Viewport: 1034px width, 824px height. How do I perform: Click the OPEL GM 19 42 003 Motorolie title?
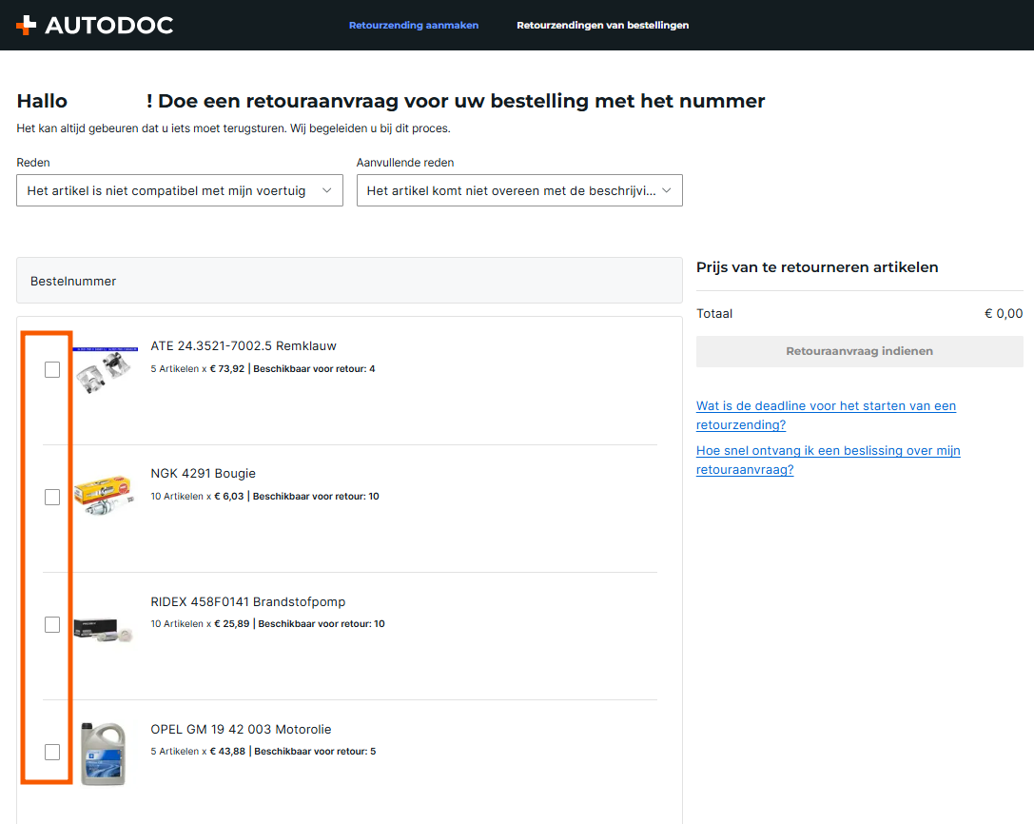point(241,730)
